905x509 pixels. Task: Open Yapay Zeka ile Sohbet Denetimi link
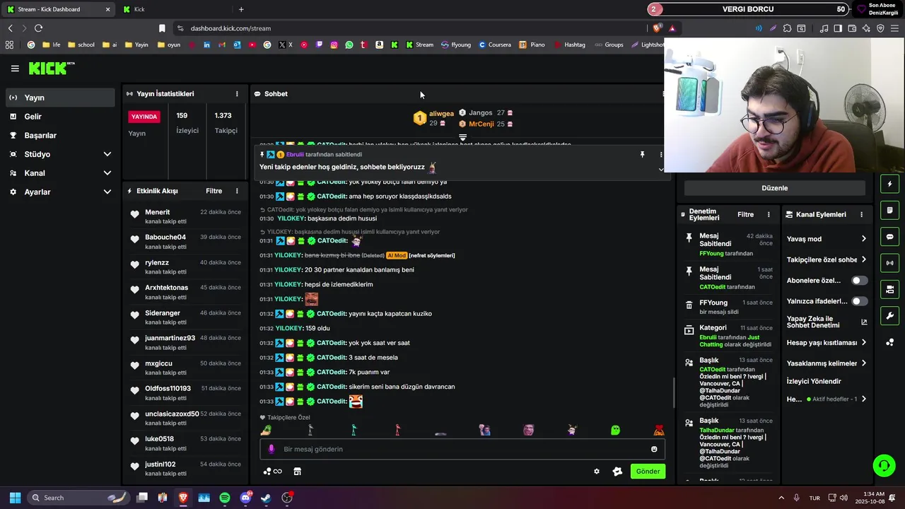coord(827,322)
